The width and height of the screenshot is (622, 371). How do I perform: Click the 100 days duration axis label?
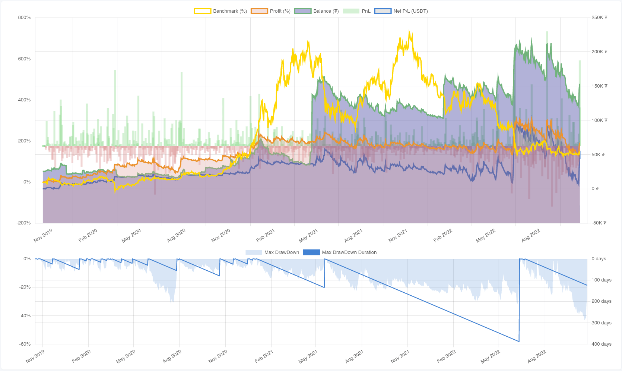[x=602, y=280]
